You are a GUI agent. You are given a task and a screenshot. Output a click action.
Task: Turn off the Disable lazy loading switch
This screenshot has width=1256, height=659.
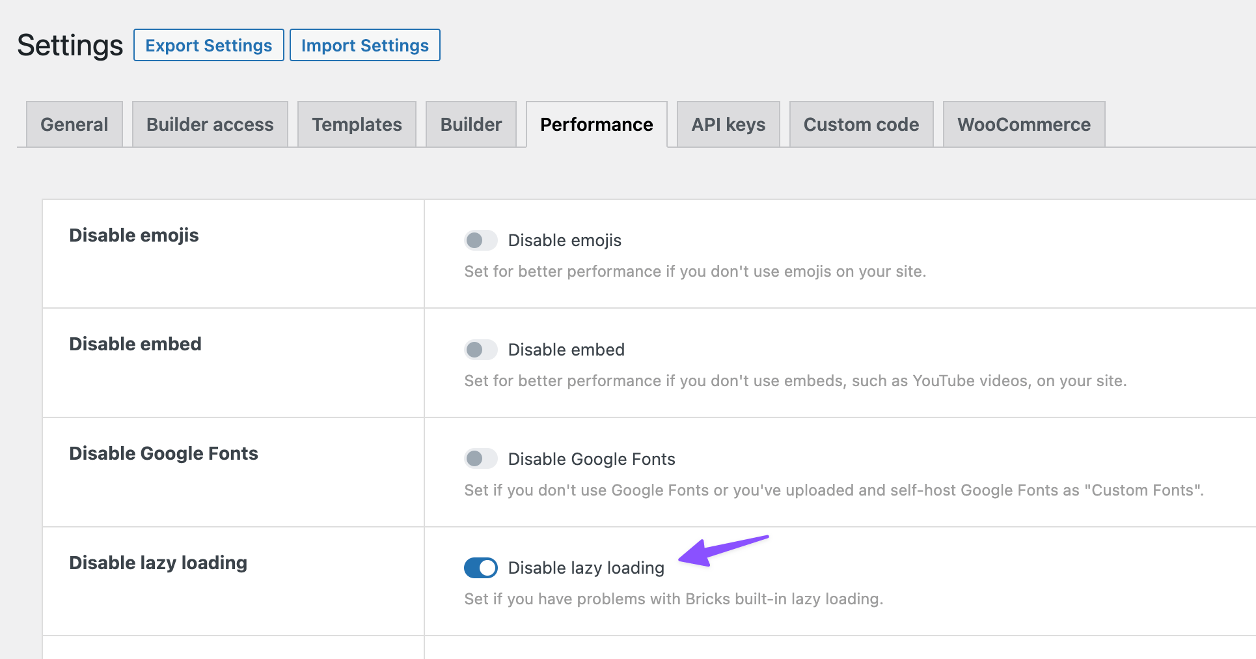click(x=480, y=568)
